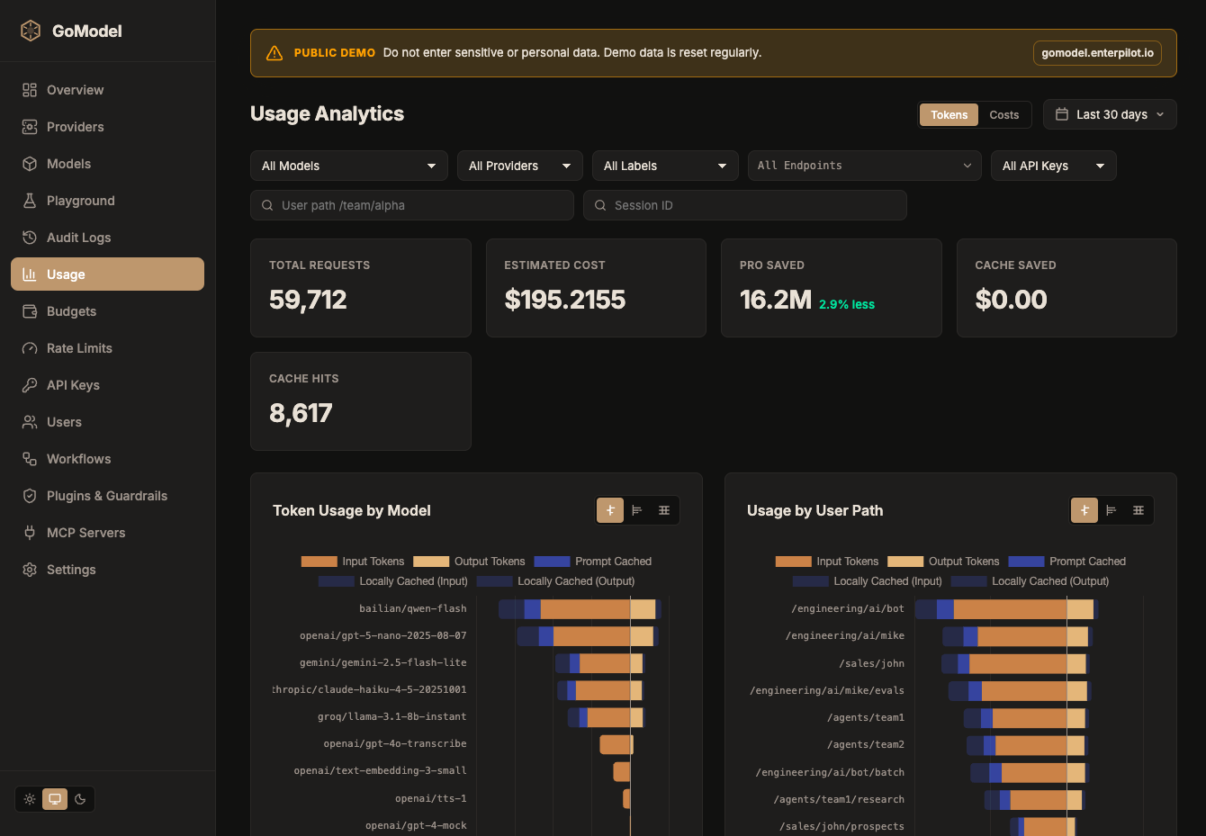The height and width of the screenshot is (836, 1206).
Task: Click Input Tokens legend in Token Usage by Model
Action: (353, 561)
